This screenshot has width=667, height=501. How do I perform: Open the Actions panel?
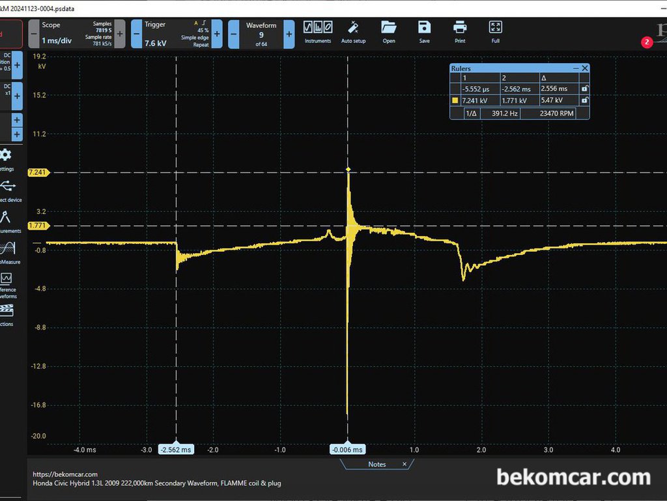click(x=7, y=315)
